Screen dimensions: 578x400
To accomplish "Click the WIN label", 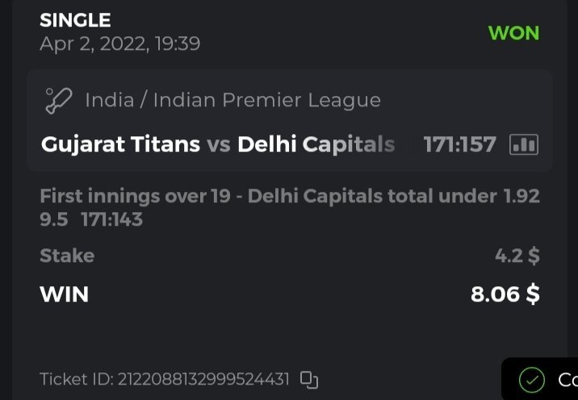I will 64,294.
